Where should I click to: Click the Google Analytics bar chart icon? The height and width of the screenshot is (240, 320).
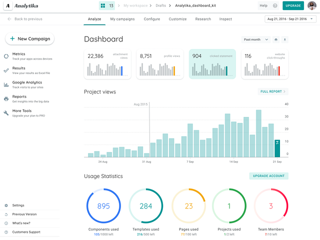(x=6, y=85)
